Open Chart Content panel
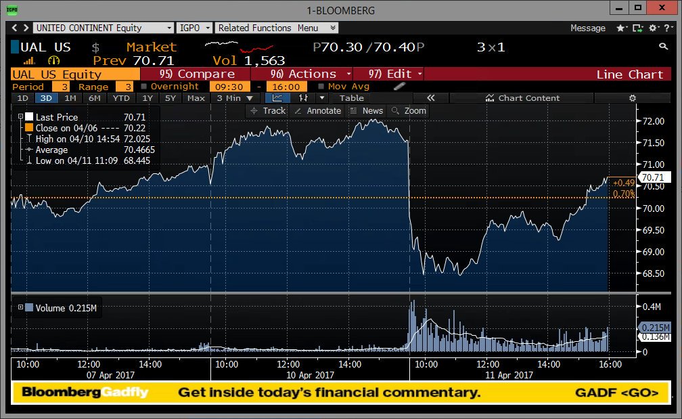682x419 pixels. 522,98
